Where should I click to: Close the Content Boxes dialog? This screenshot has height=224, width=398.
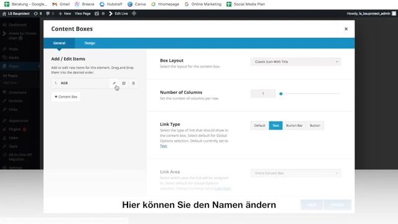tap(346, 29)
